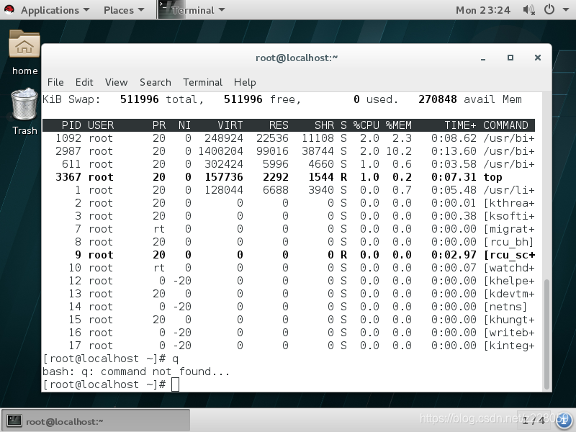The image size is (576, 432).
Task: Click the [watchd+ command entry
Action: [509, 267]
